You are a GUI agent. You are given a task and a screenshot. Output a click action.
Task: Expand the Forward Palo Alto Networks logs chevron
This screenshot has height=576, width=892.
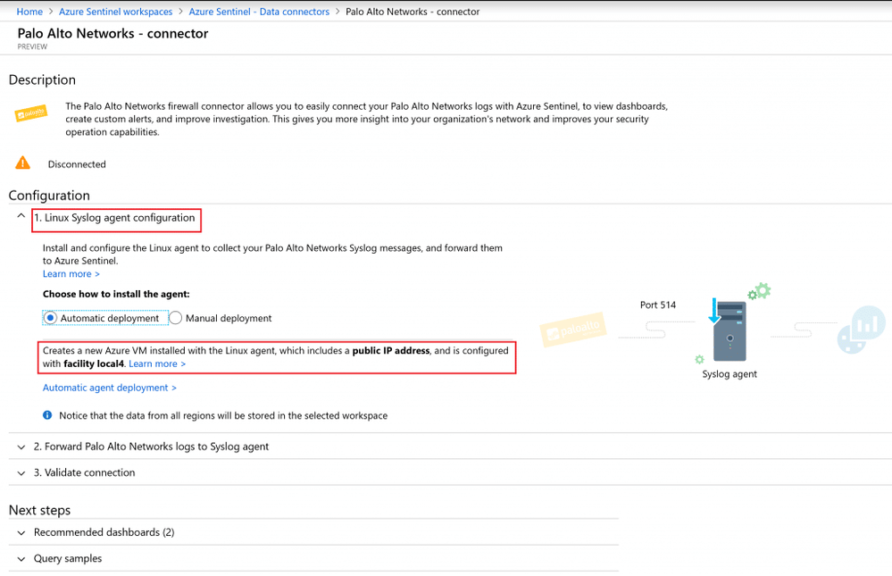(21, 447)
